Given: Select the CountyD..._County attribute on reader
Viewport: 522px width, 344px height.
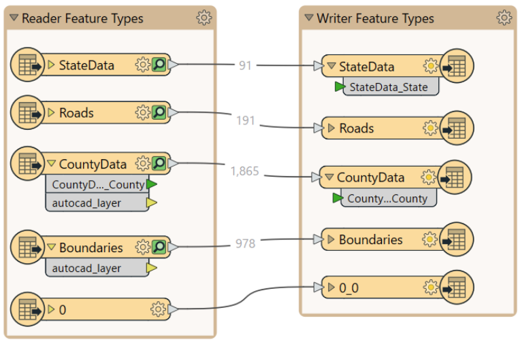Looking at the screenshot, I should [x=98, y=184].
